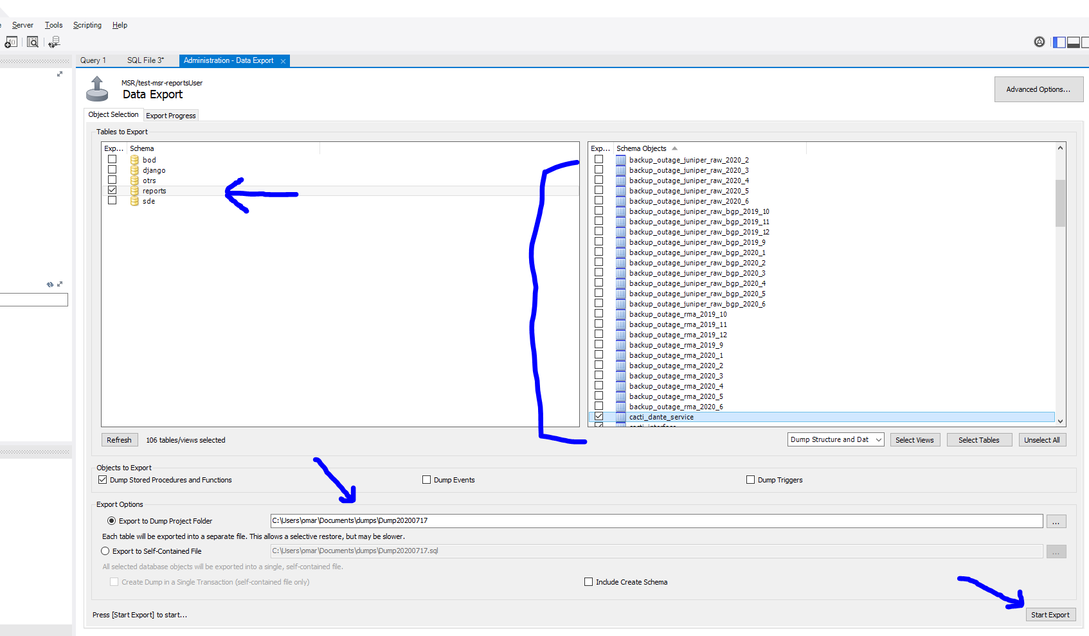The height and width of the screenshot is (636, 1089).
Task: Click the dump project folder path field
Action: 656,521
